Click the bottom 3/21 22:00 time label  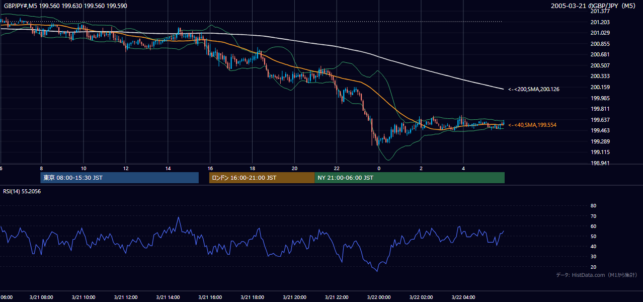tap(337, 297)
